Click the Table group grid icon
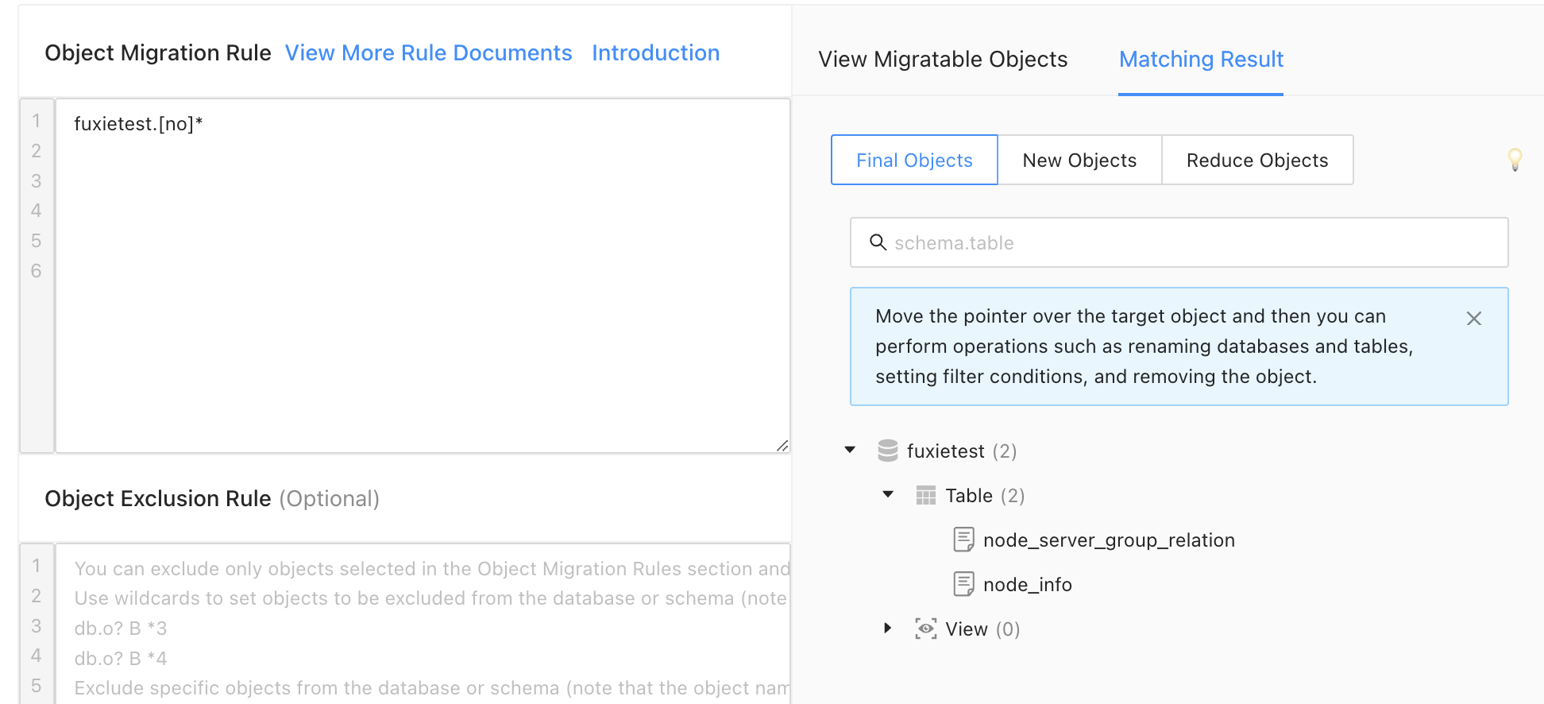The image size is (1544, 704). click(925, 496)
